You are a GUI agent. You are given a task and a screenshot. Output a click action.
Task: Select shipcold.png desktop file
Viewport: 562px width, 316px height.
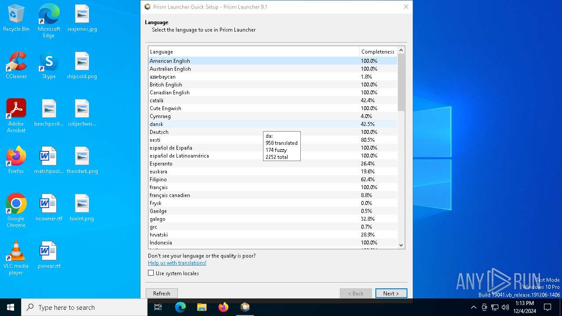[x=82, y=66]
